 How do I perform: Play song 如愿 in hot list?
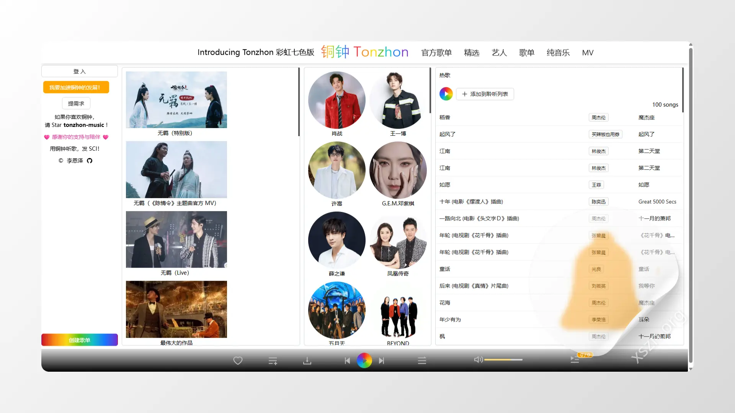(x=445, y=185)
